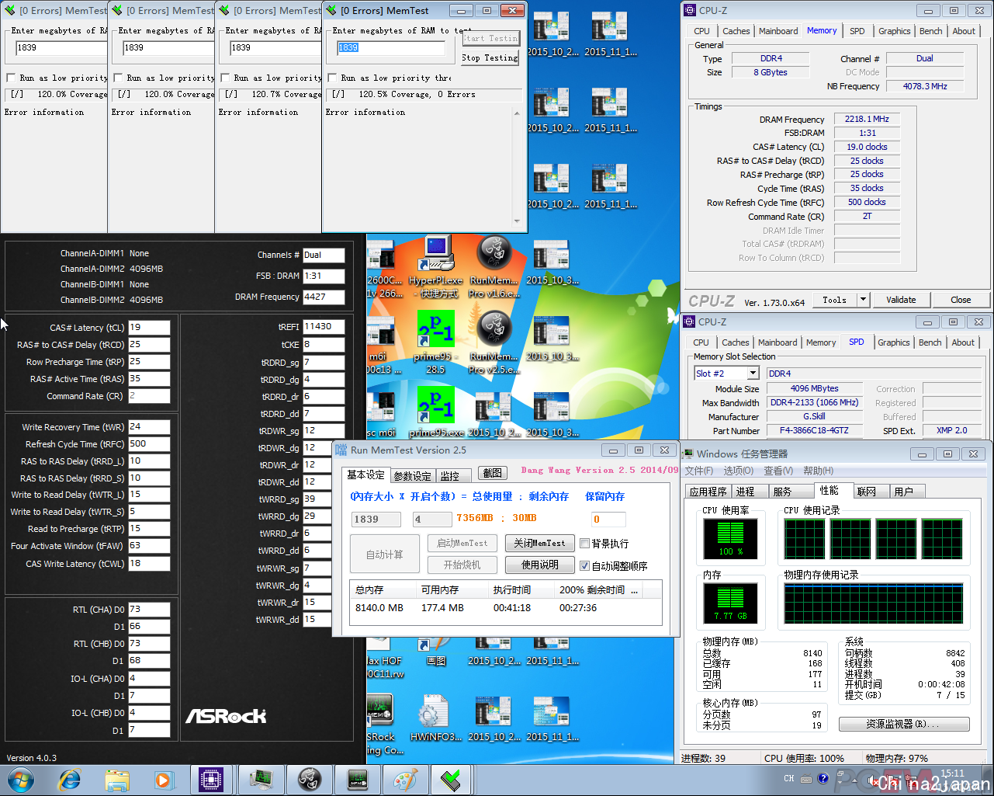Enable low priority in 120.7% coverage MemTest
Image resolution: width=994 pixels, height=796 pixels.
pyautogui.click(x=225, y=78)
